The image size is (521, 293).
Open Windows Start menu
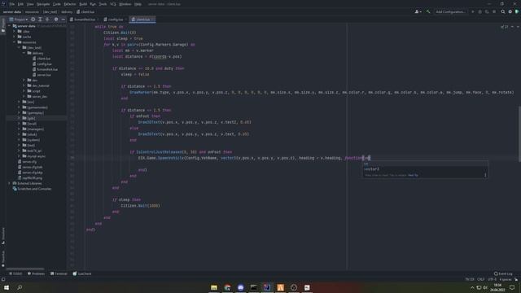pyautogui.click(x=7, y=287)
